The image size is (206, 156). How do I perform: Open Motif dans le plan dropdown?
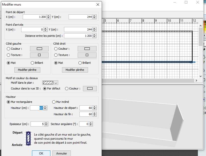click(50, 83)
